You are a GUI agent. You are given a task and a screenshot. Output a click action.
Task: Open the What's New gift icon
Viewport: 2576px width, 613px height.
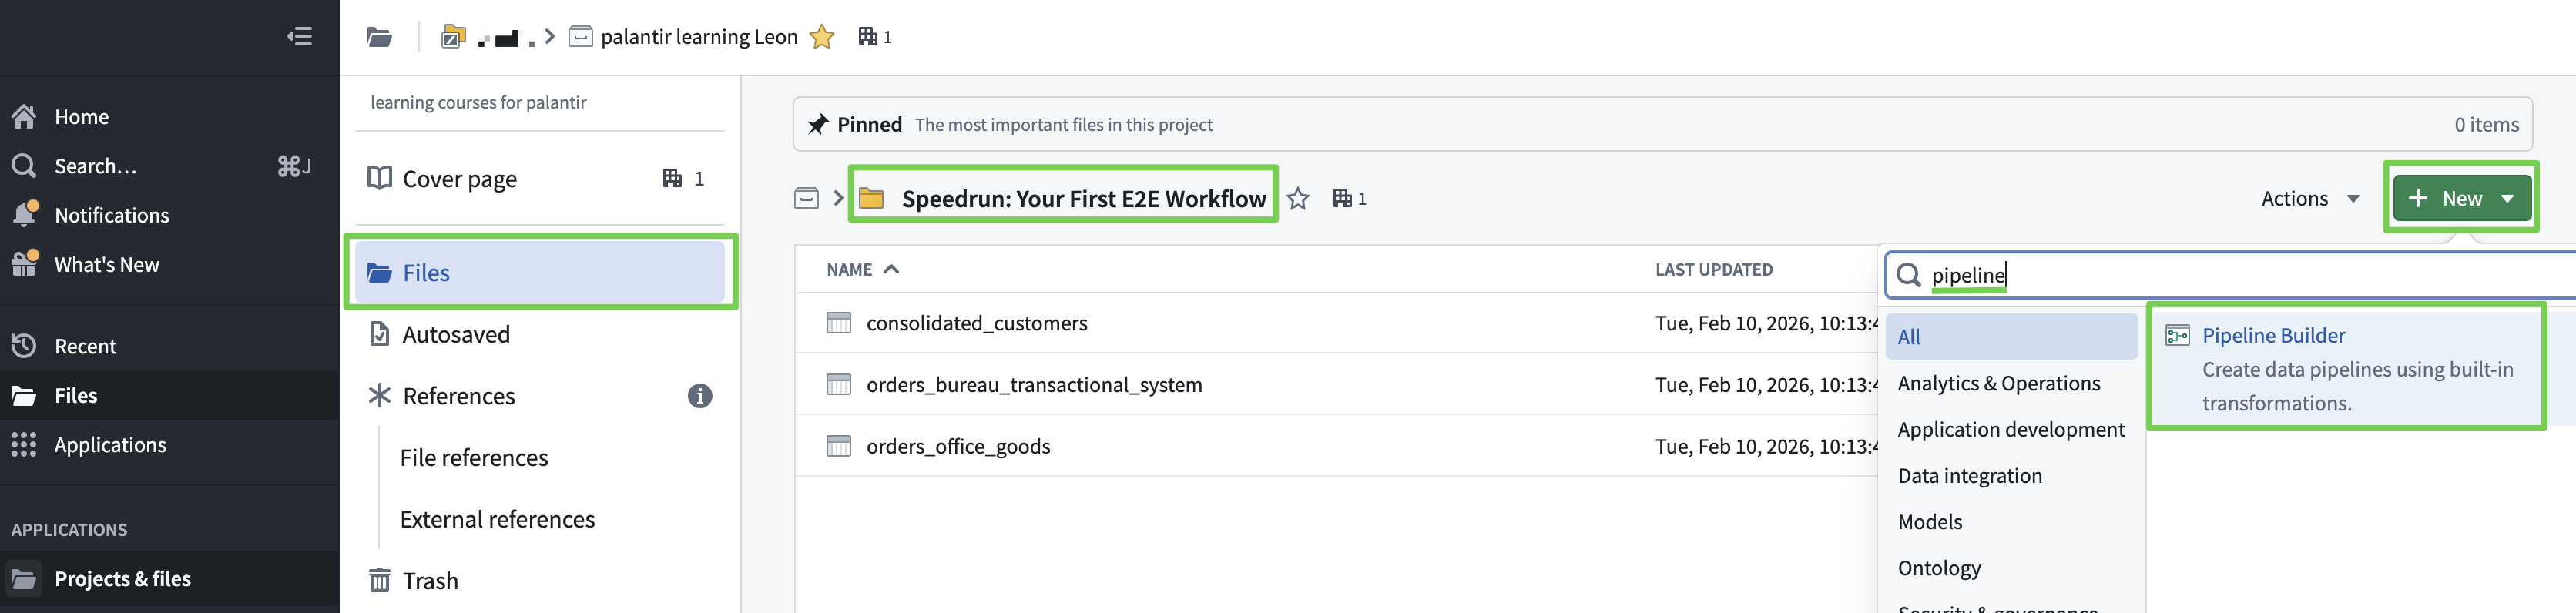tap(25, 264)
